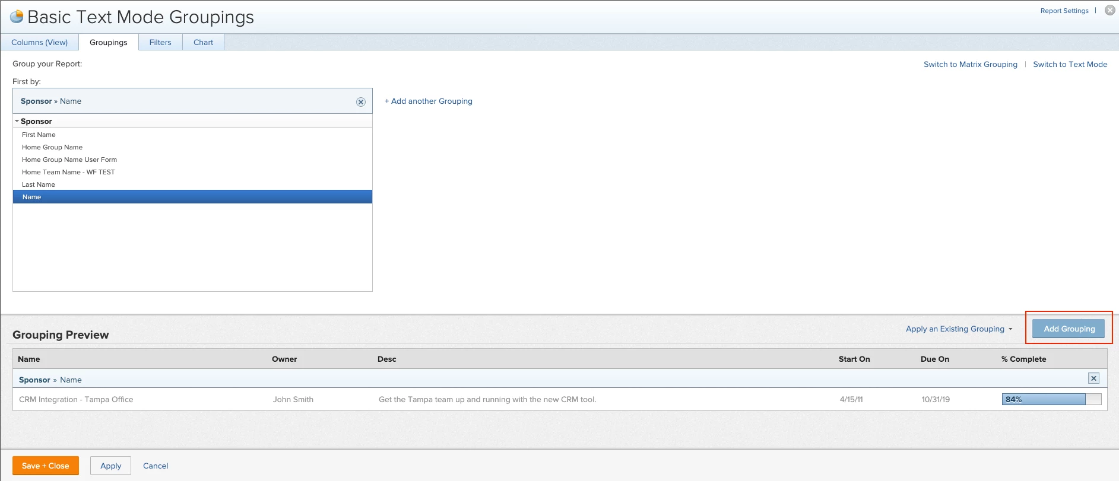
Task: Click Add another Grouping link
Action: (429, 101)
